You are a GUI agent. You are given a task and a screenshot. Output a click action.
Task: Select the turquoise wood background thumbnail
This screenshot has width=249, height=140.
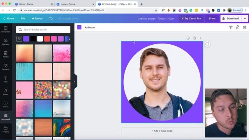click(25, 72)
